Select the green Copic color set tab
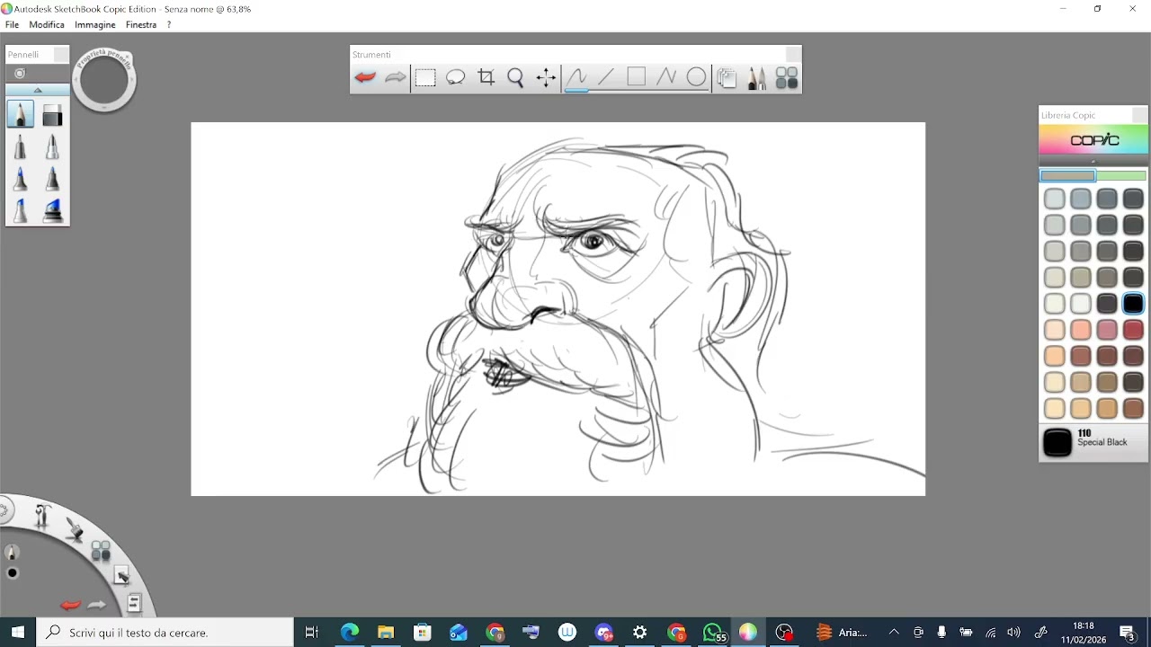This screenshot has width=1151, height=647. click(1121, 176)
